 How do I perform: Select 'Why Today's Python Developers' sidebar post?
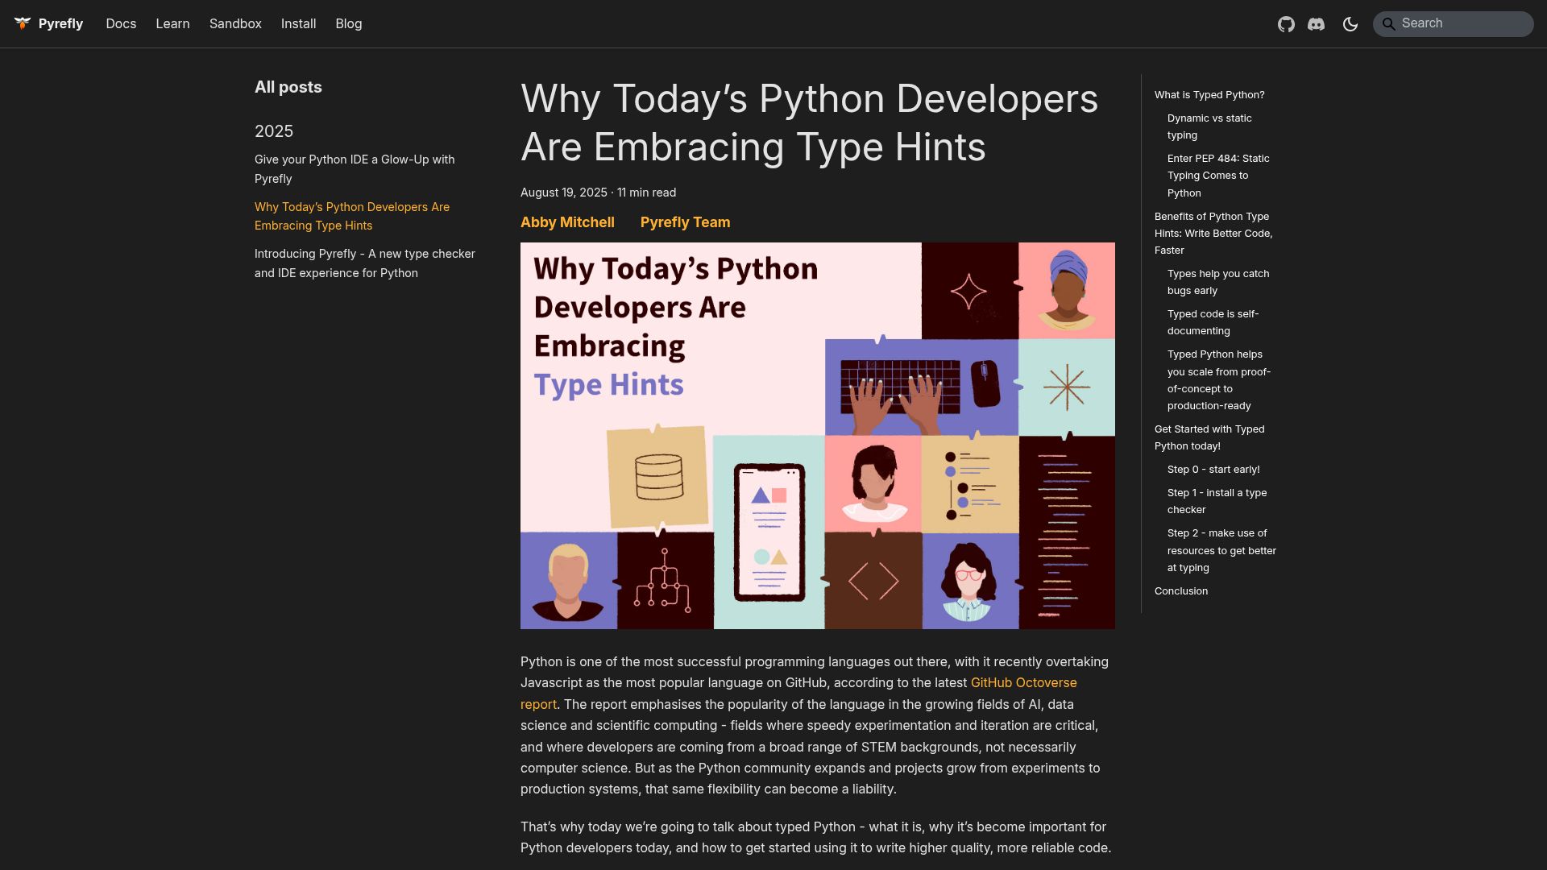point(352,216)
